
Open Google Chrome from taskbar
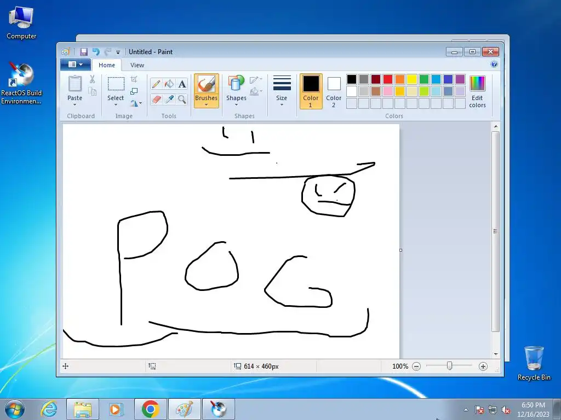(151, 409)
